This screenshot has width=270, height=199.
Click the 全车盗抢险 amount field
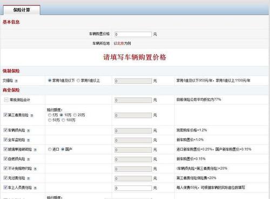[x=133, y=140]
